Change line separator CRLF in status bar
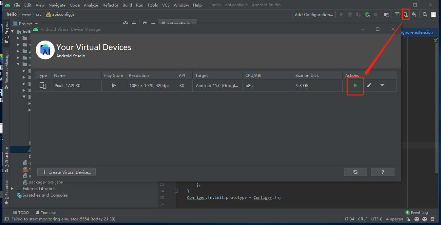441x225 pixels. click(363, 219)
